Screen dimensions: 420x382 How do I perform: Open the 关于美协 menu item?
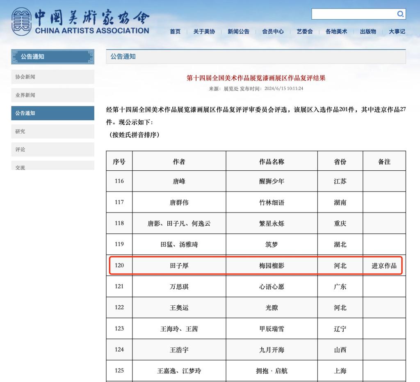pos(204,32)
